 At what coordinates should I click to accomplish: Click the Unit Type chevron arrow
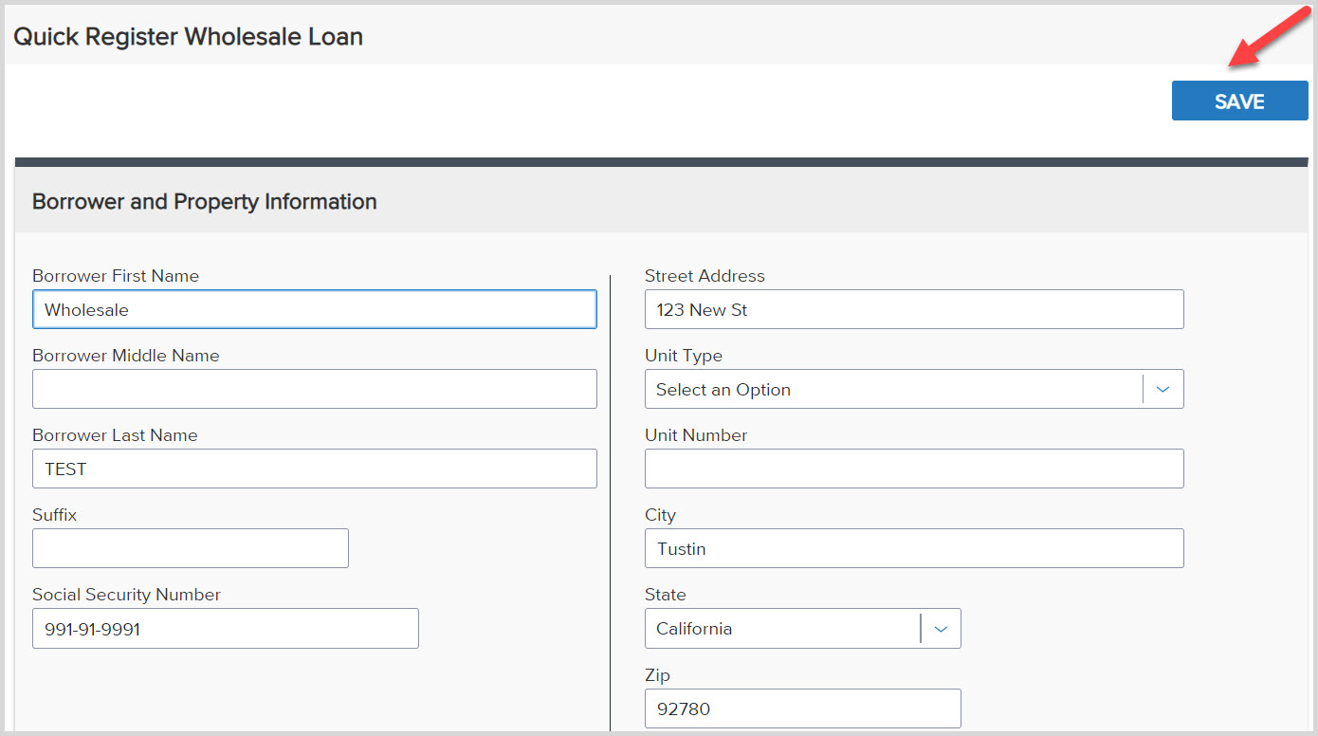coord(1162,389)
